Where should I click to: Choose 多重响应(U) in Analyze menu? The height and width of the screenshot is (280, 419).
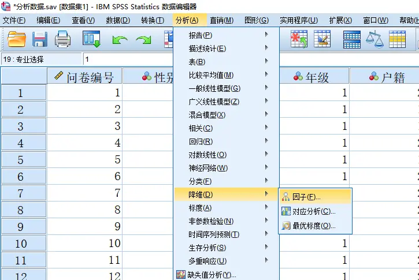226,261
